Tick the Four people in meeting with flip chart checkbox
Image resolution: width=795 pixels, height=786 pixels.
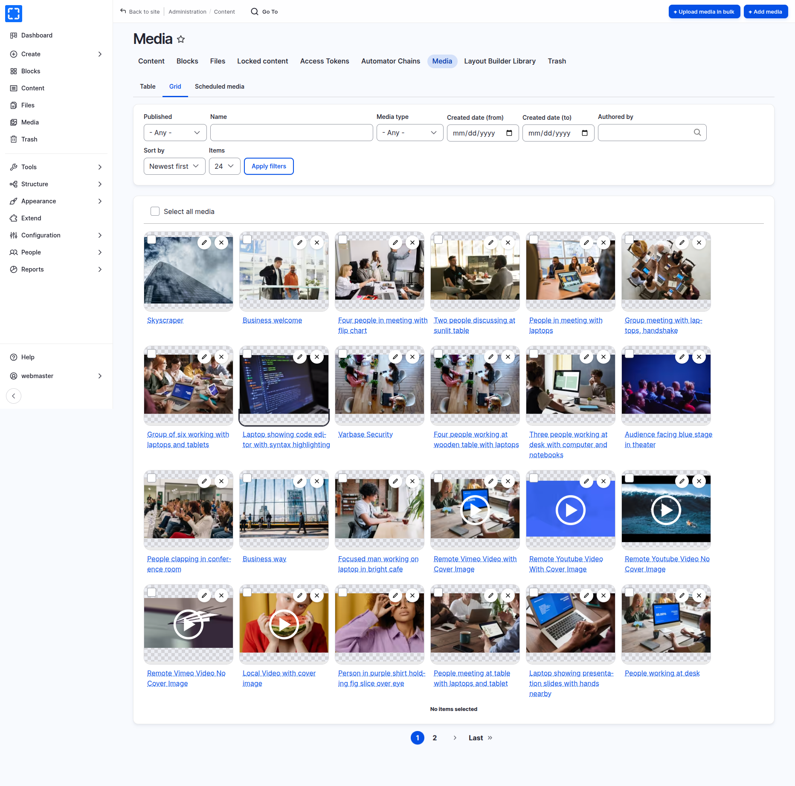pyautogui.click(x=342, y=239)
